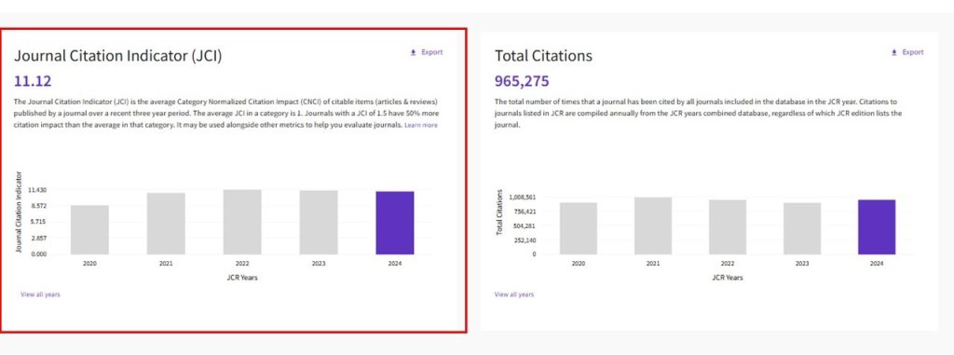Open View all years under Total Citations chart

click(x=514, y=294)
